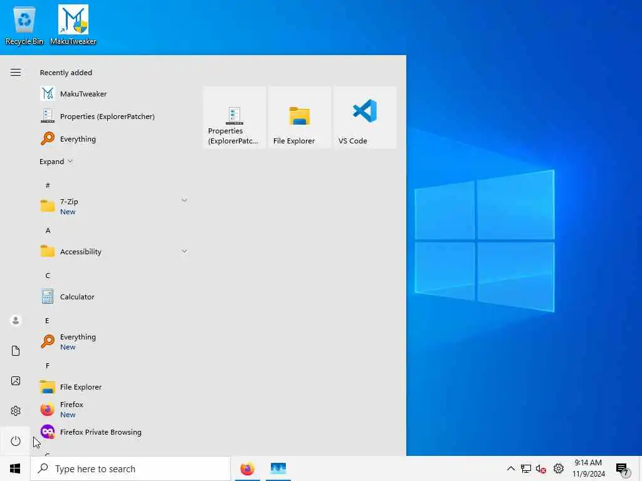
Task: Select the Recycle Bin desktop icon
Action: (x=24, y=25)
